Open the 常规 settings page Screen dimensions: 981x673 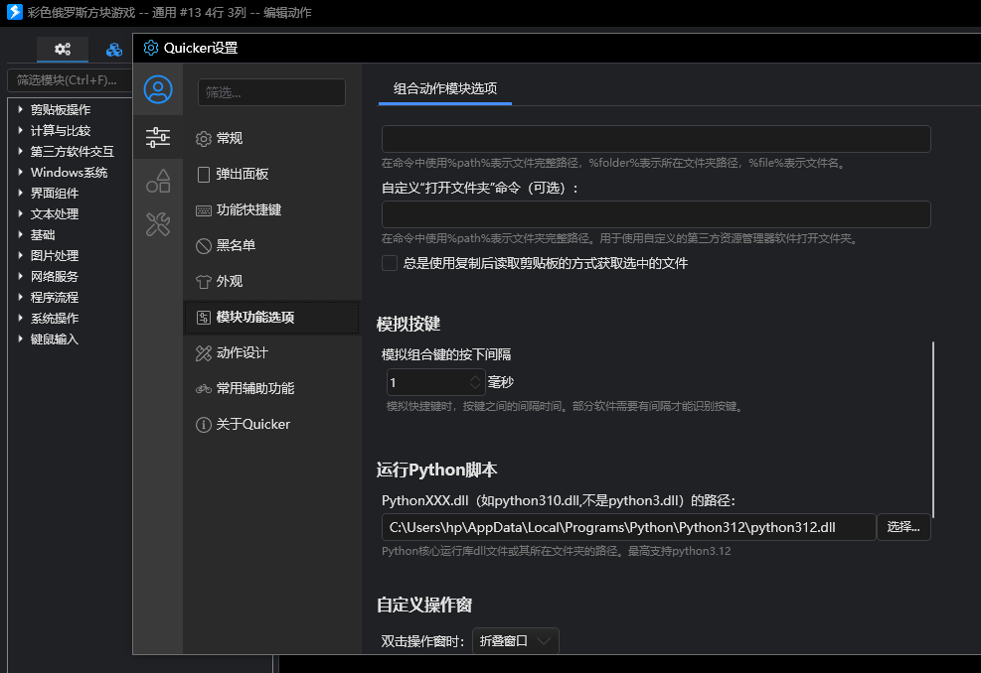pos(272,138)
